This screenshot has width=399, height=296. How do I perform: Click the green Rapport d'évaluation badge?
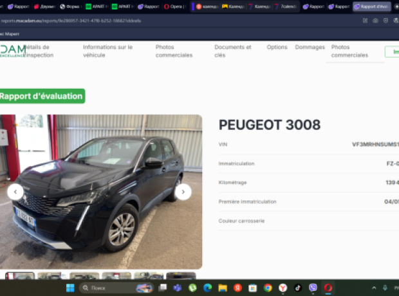click(x=42, y=97)
